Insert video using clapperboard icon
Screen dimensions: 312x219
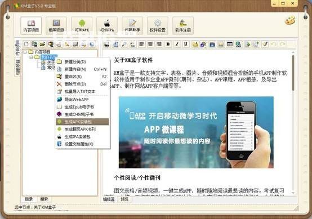click(212, 44)
